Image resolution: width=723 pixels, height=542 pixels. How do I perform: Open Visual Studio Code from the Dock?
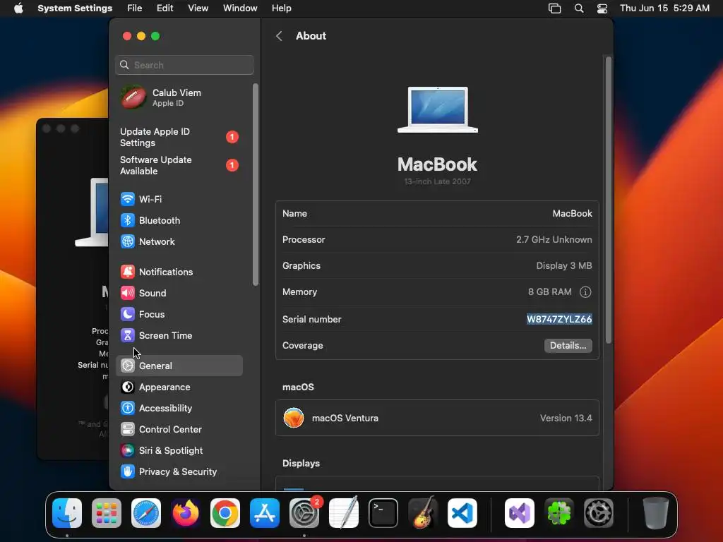click(462, 513)
